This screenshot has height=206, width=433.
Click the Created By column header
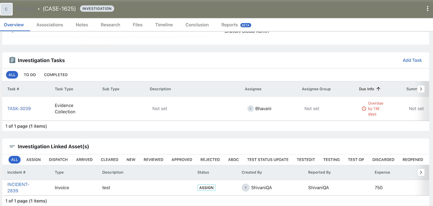click(x=252, y=172)
